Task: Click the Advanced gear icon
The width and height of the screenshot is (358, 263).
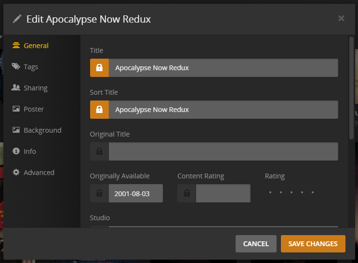Action: [x=16, y=172]
